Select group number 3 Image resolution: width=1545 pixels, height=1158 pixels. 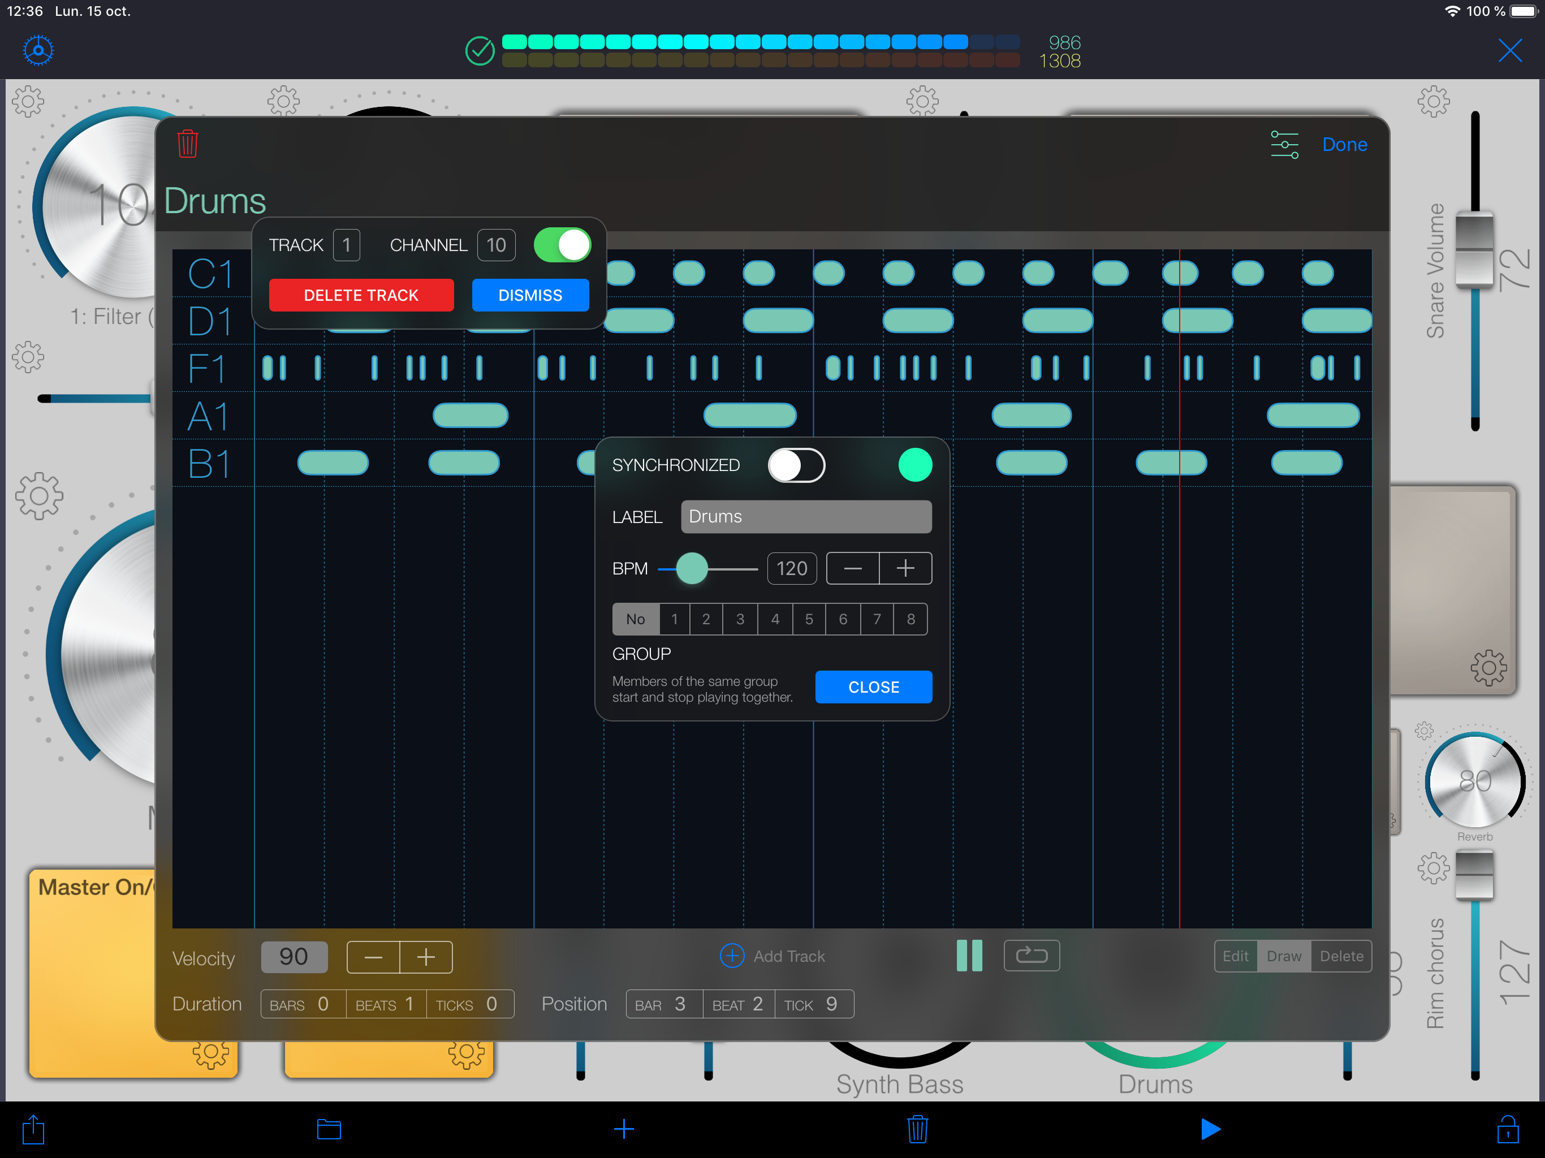[740, 619]
